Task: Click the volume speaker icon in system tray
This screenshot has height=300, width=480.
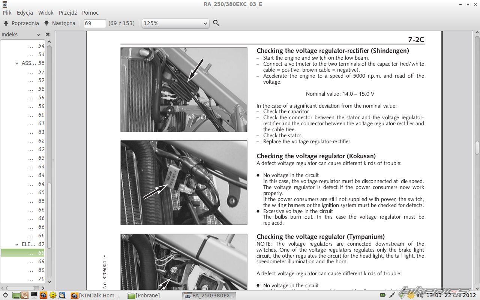Action: [x=420, y=295]
